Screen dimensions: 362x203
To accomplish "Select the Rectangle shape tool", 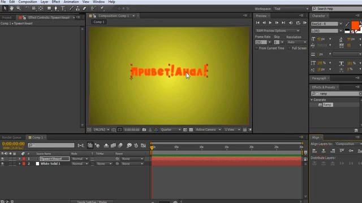I will click(49, 8).
